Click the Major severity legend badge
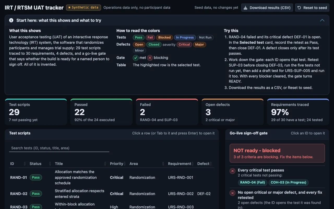334x209 pixels. tap(200, 44)
